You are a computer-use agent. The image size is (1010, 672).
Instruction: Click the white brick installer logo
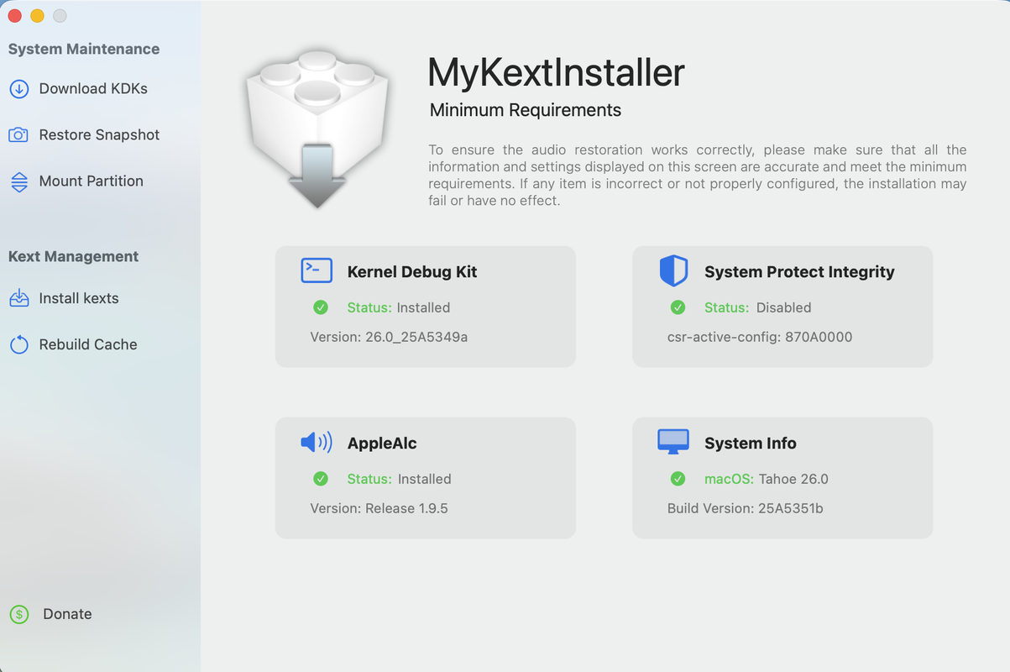[317, 129]
